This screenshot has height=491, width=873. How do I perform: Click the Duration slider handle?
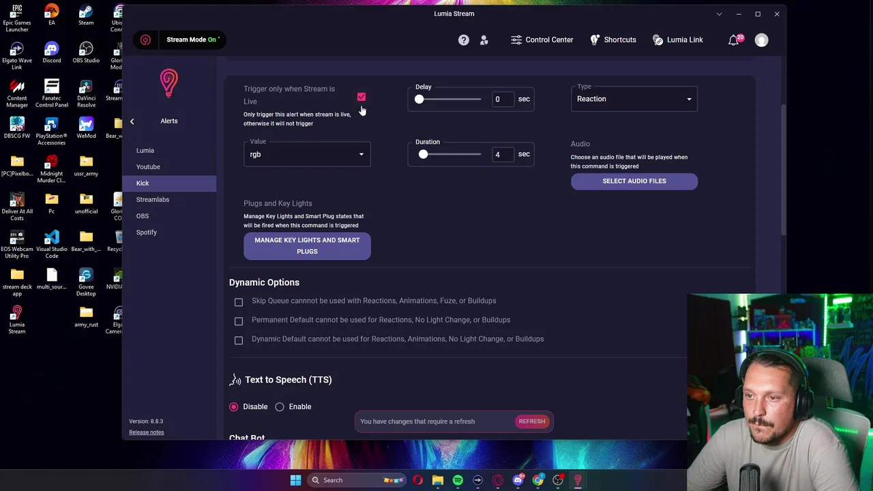pyautogui.click(x=424, y=155)
